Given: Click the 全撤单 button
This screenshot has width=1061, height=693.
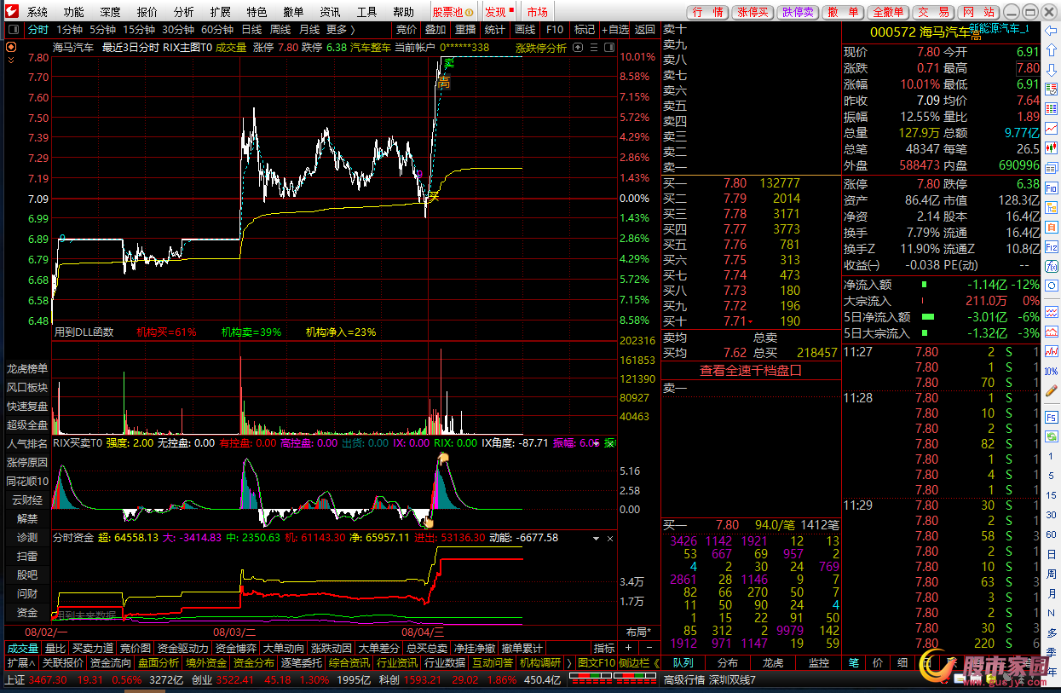Looking at the screenshot, I should pos(888,12).
